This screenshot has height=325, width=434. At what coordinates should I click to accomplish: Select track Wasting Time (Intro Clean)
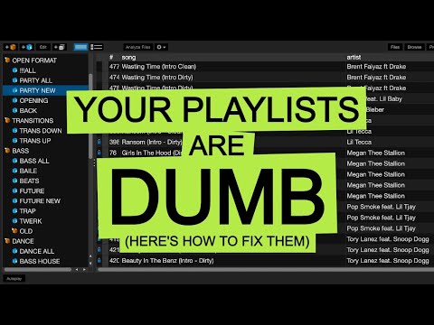pyautogui.click(x=159, y=67)
